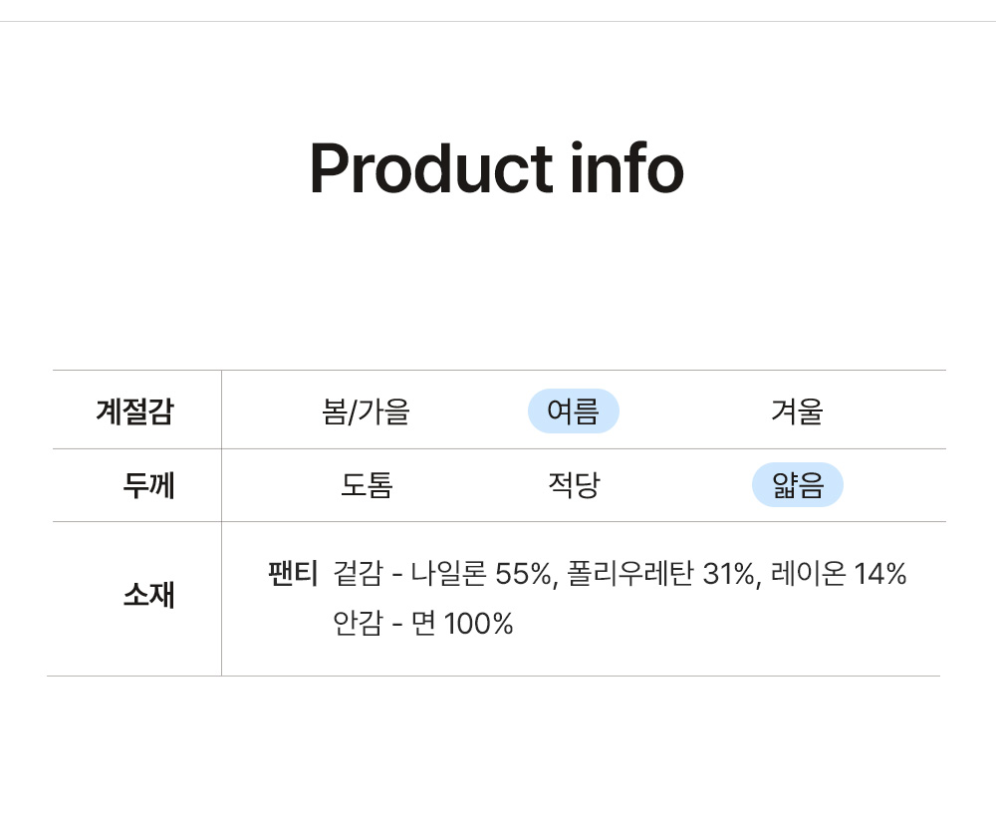Click the word Product in the heading

431,168
